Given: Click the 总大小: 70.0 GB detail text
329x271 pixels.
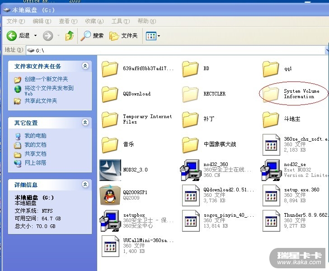Looking at the screenshot, I should (35, 226).
